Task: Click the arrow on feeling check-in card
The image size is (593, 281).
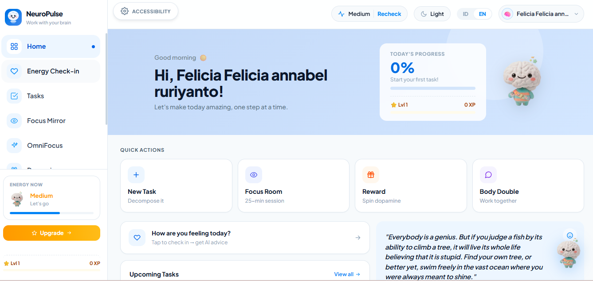Action: (358, 238)
